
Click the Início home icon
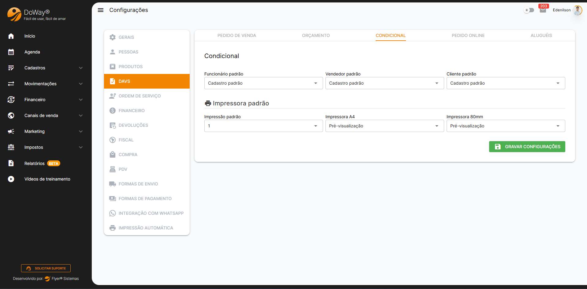coord(11,36)
